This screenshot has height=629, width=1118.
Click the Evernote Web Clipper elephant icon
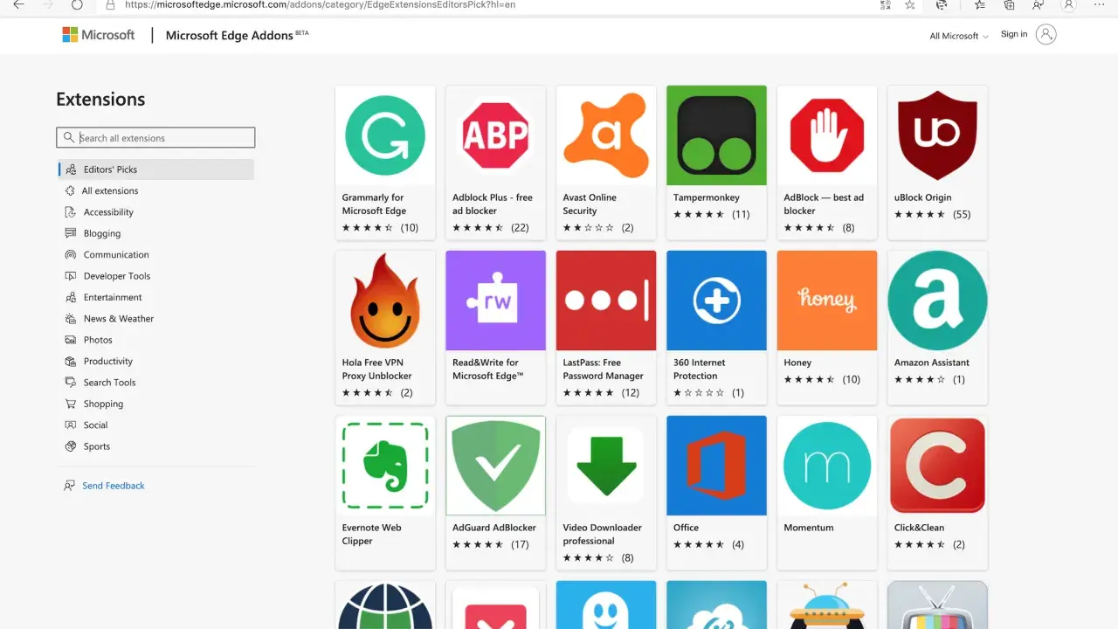[x=385, y=466]
